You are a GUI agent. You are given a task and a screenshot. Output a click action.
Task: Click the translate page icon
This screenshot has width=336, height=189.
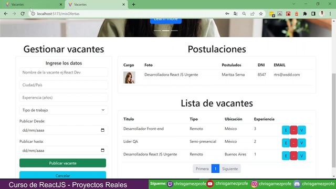pyautogui.click(x=236, y=14)
